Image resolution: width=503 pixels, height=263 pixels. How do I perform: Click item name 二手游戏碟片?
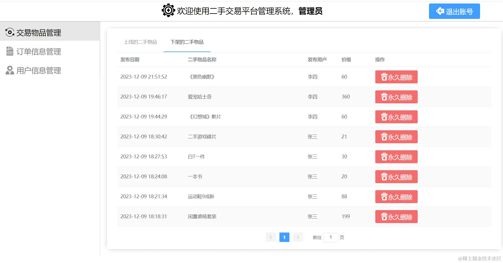pyautogui.click(x=202, y=137)
